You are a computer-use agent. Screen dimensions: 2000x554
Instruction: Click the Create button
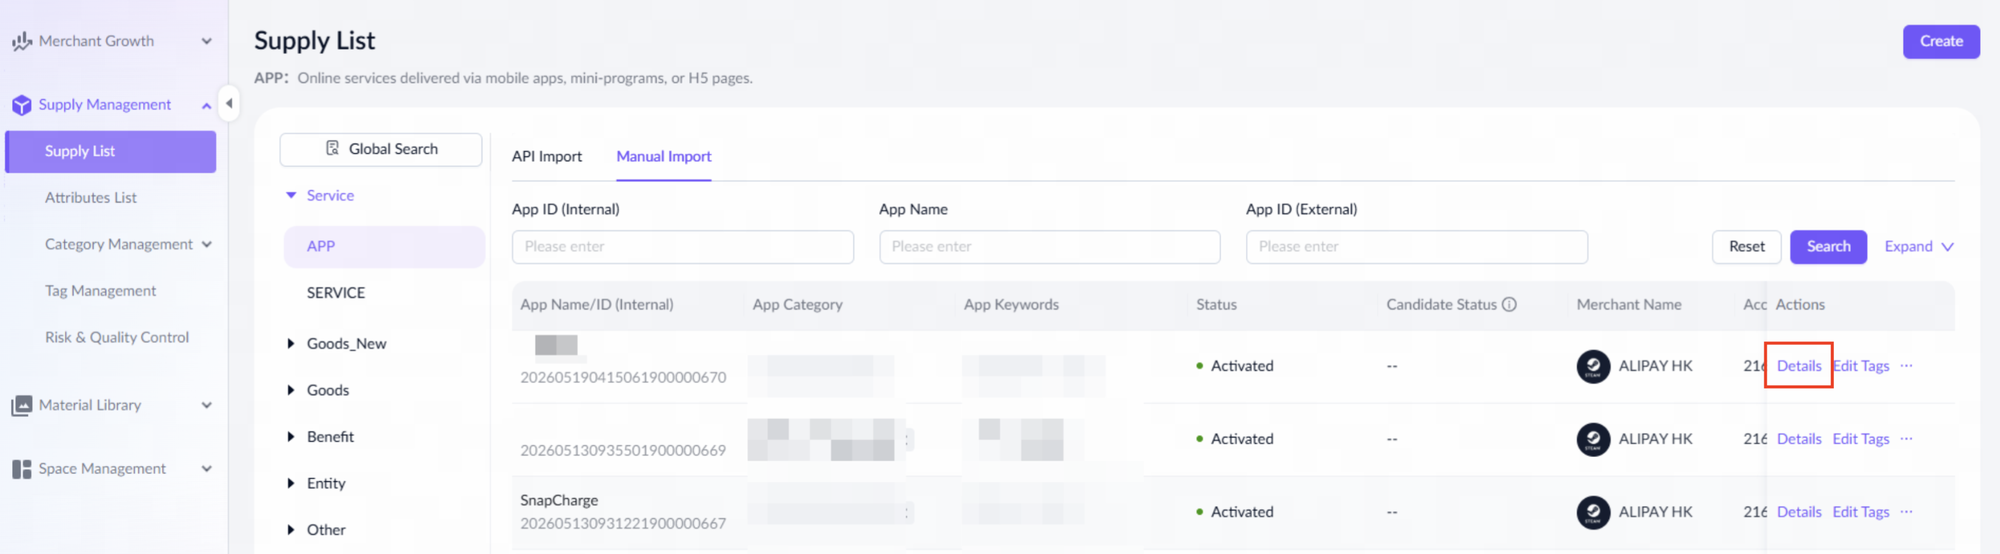point(1940,42)
